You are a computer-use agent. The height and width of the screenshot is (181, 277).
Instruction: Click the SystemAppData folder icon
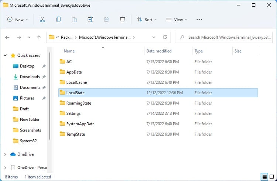pos(62,123)
